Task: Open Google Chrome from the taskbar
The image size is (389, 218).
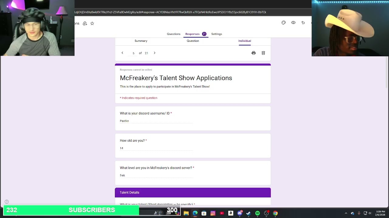Action: pyautogui.click(x=275, y=213)
